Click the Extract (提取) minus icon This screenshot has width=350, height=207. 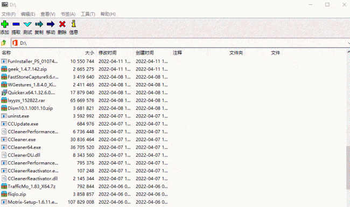(x=16, y=24)
